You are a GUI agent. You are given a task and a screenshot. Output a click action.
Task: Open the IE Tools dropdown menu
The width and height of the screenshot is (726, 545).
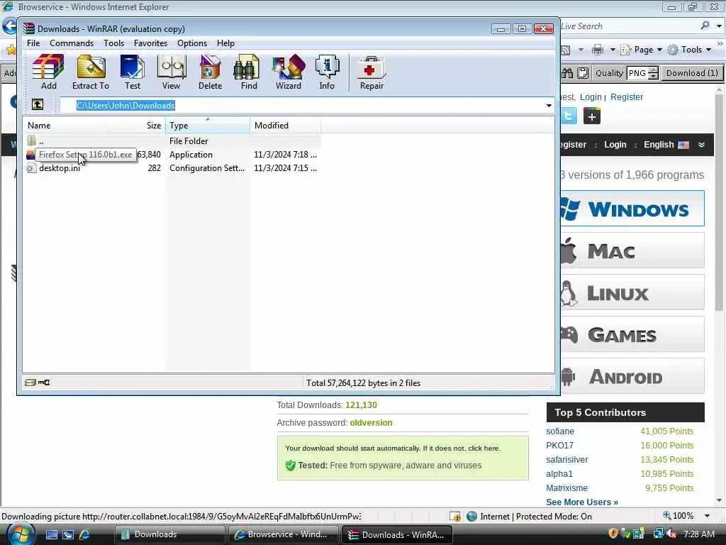point(689,50)
